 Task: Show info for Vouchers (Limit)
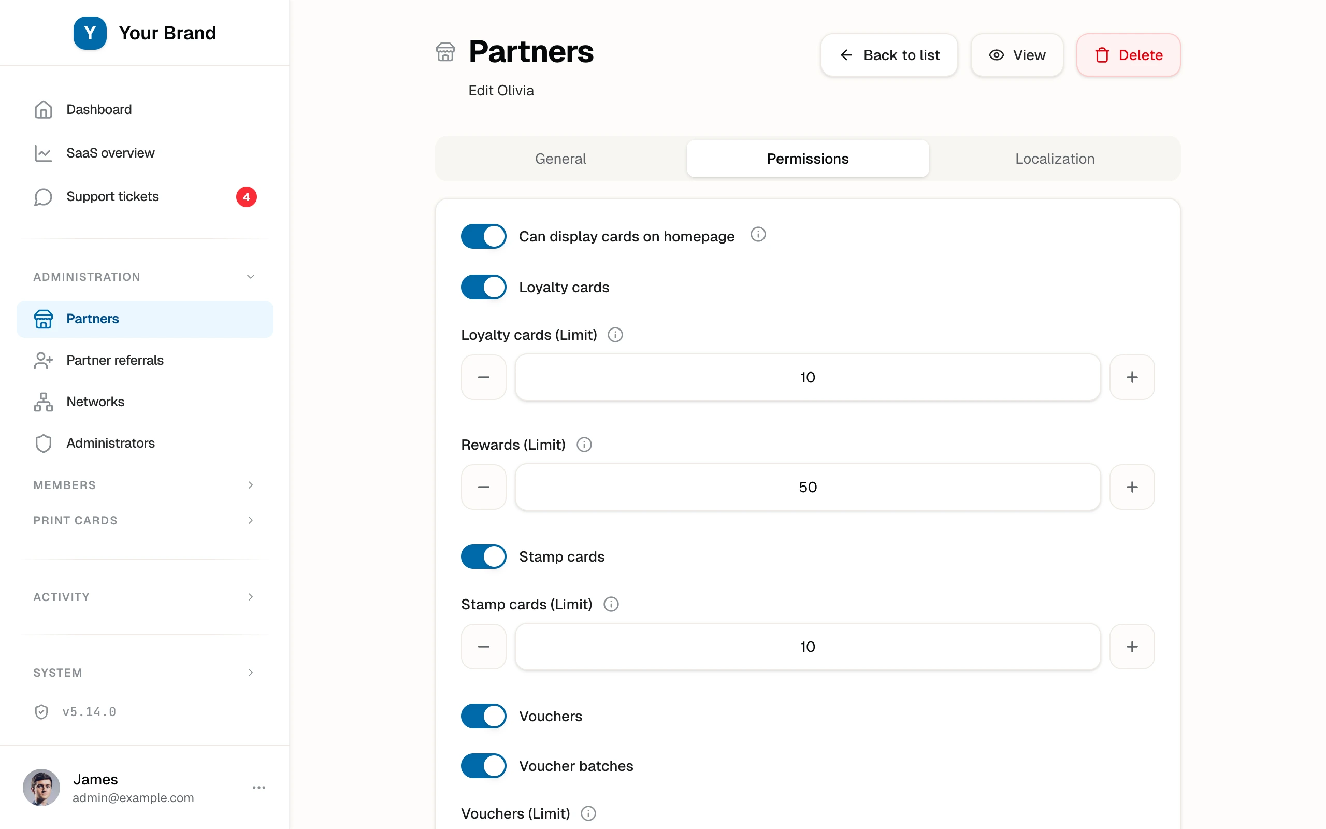tap(588, 813)
